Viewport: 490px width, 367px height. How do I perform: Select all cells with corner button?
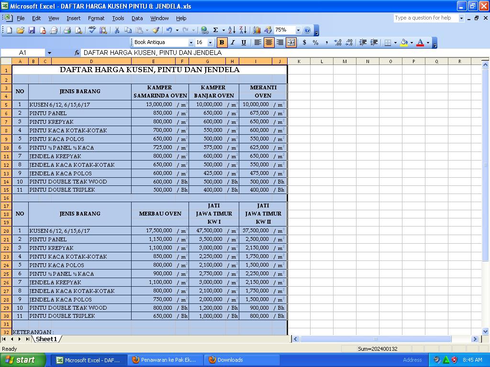(6, 61)
